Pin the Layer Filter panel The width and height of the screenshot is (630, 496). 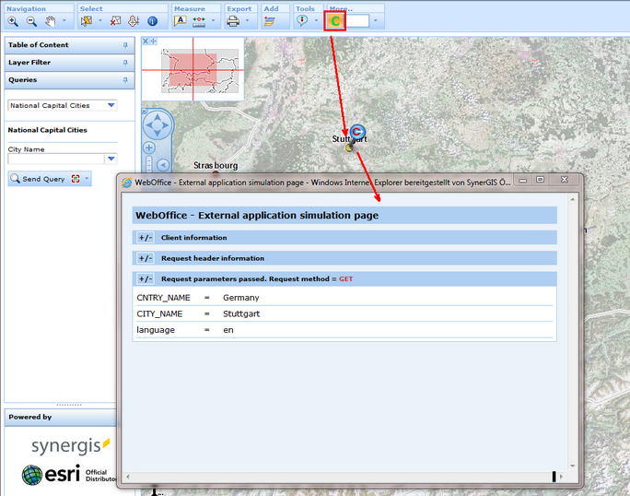125,63
